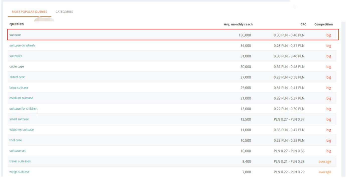Click the 'queries' column header
Screen dimensions: 346x178
(17, 24)
